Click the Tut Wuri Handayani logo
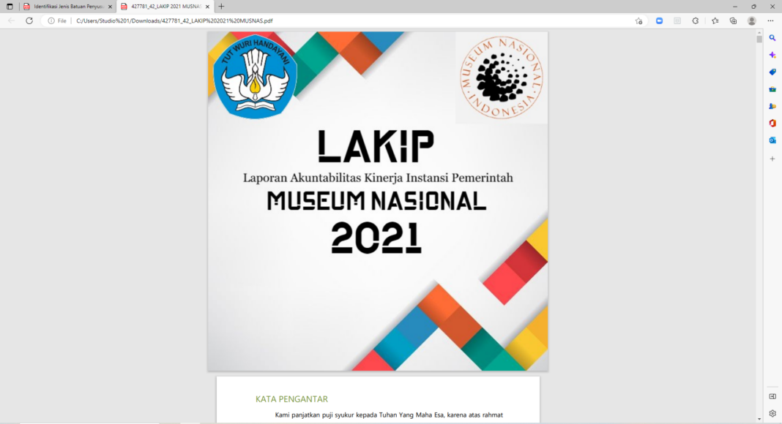 (x=256, y=76)
